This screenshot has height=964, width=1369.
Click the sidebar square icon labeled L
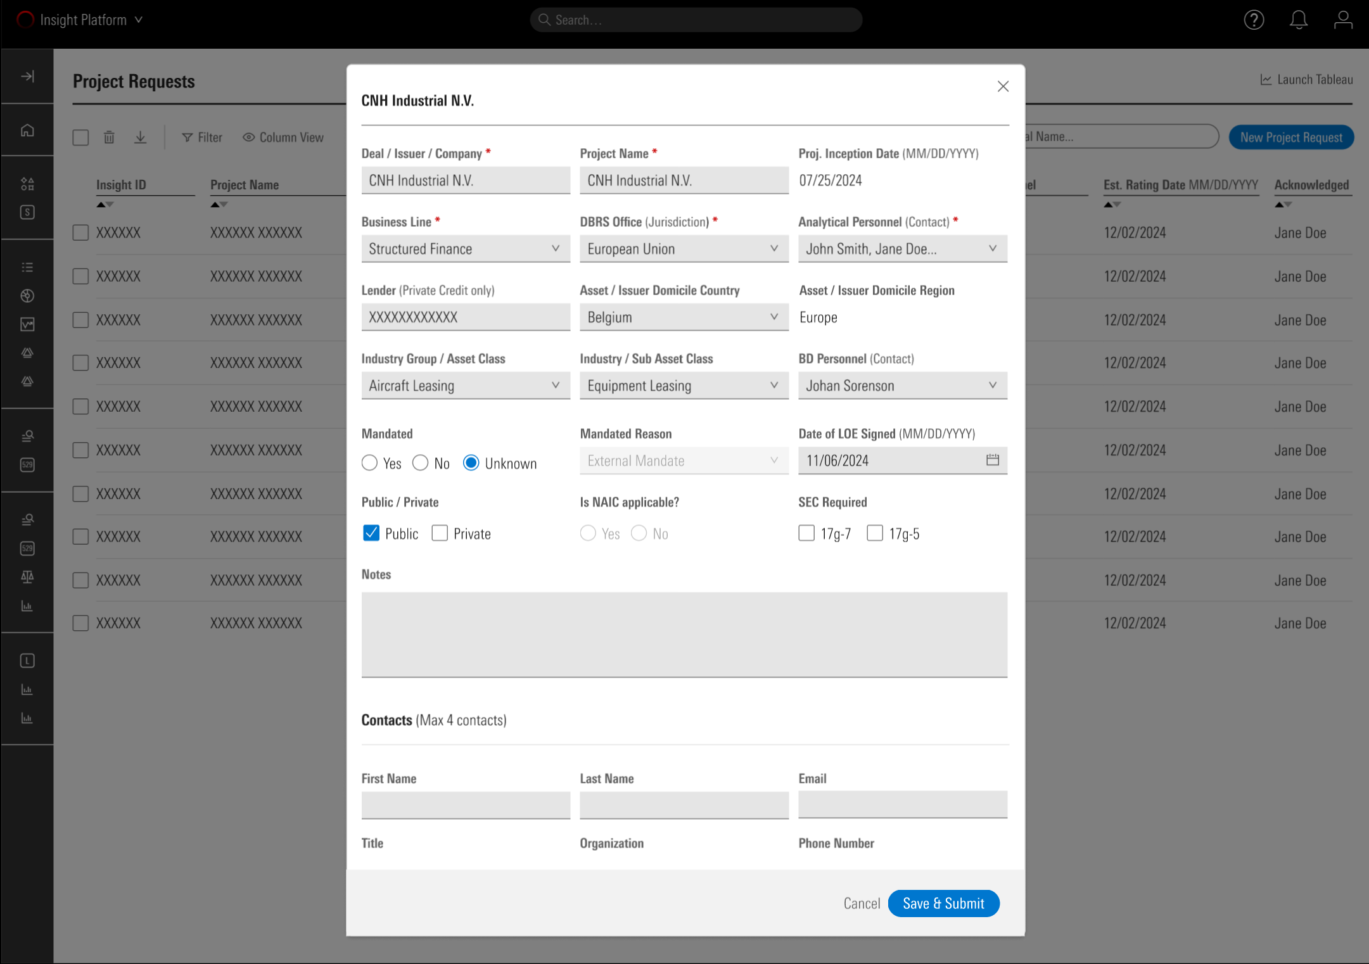(27, 661)
